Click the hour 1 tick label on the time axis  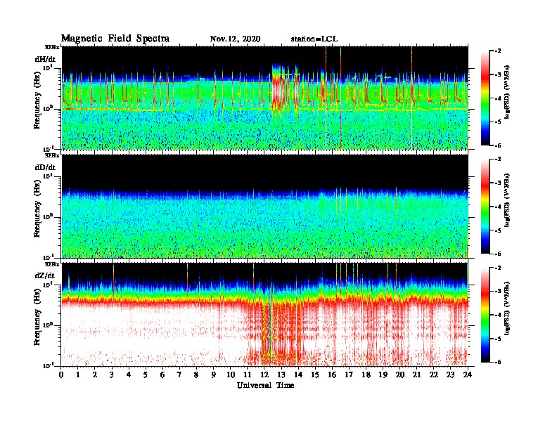click(x=78, y=375)
